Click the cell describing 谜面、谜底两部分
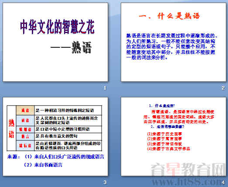The width and height of the screenshot is (228, 187). tap(68, 146)
